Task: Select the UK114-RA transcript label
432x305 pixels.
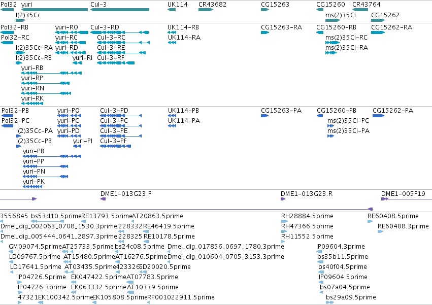Action: (x=184, y=38)
